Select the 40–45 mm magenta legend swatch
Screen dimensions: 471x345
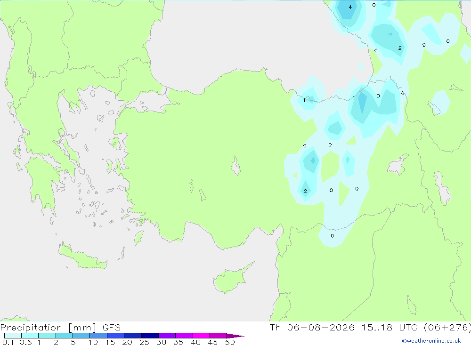(201, 336)
